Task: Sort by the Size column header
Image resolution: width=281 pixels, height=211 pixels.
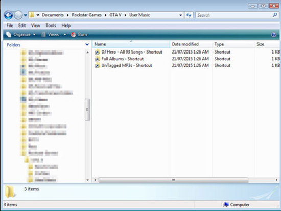Action: pyautogui.click(x=267, y=44)
